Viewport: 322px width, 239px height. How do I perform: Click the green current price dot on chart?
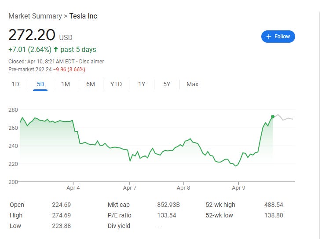(x=273, y=117)
